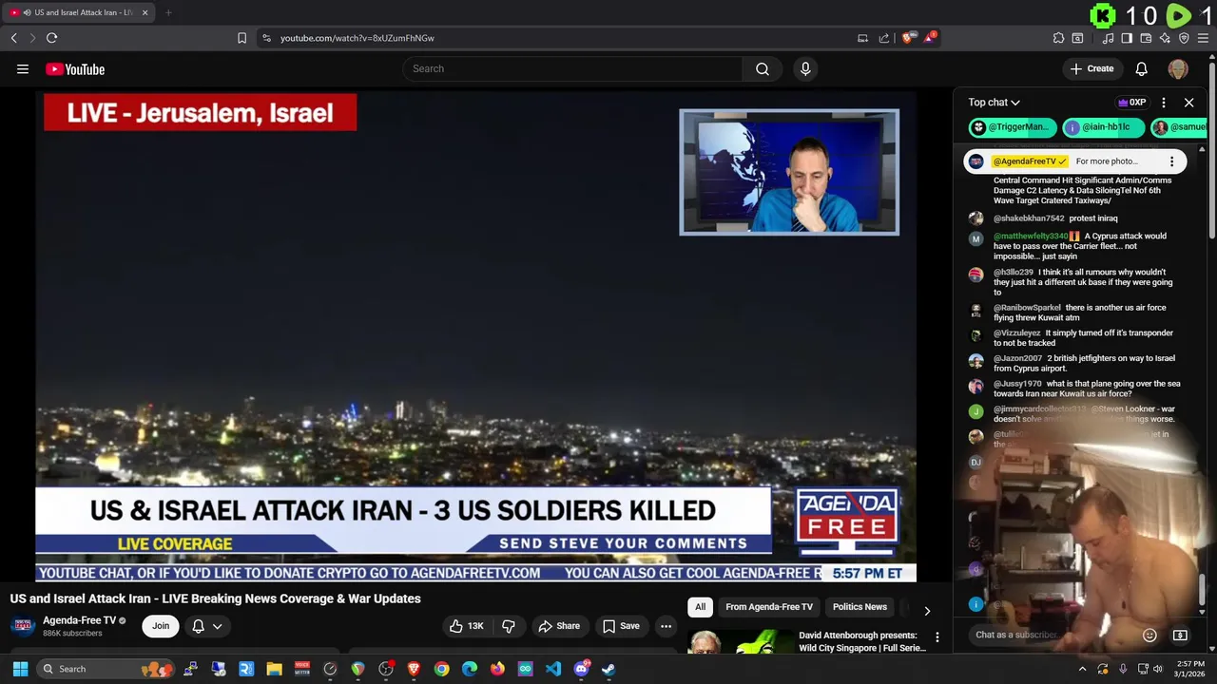Open the Brave Wallet icon
The height and width of the screenshot is (684, 1217).
click(x=1146, y=38)
